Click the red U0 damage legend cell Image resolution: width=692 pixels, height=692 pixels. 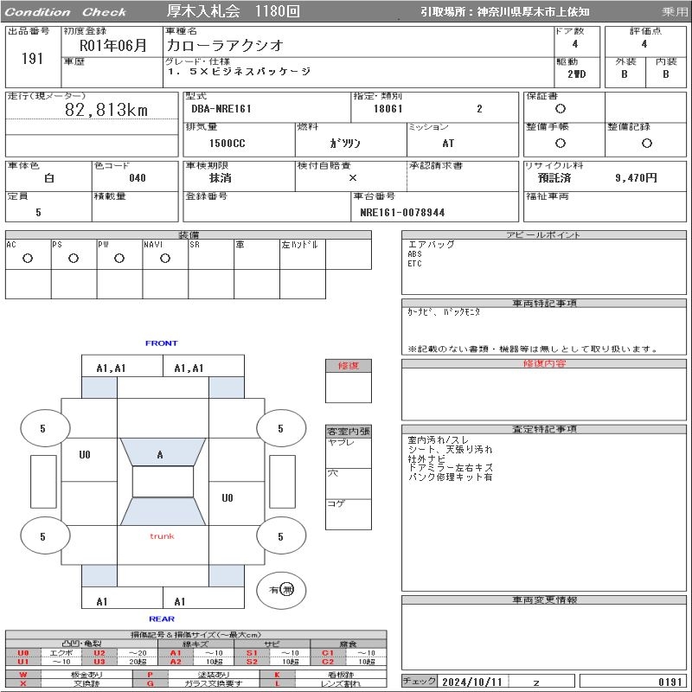tap(23, 653)
